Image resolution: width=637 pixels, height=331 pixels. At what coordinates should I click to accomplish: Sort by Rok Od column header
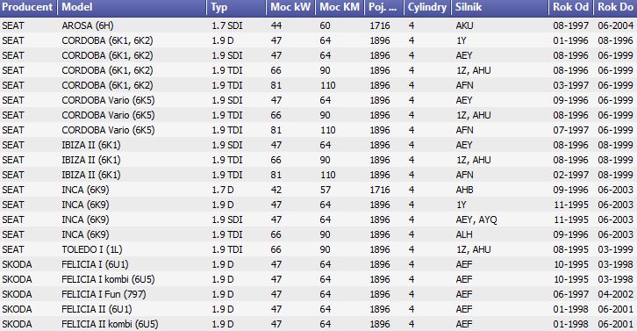click(571, 7)
